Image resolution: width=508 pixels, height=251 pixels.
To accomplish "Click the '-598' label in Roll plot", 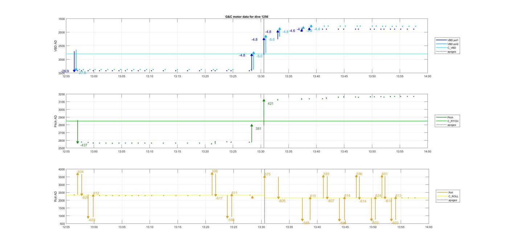I will tap(231, 220).
